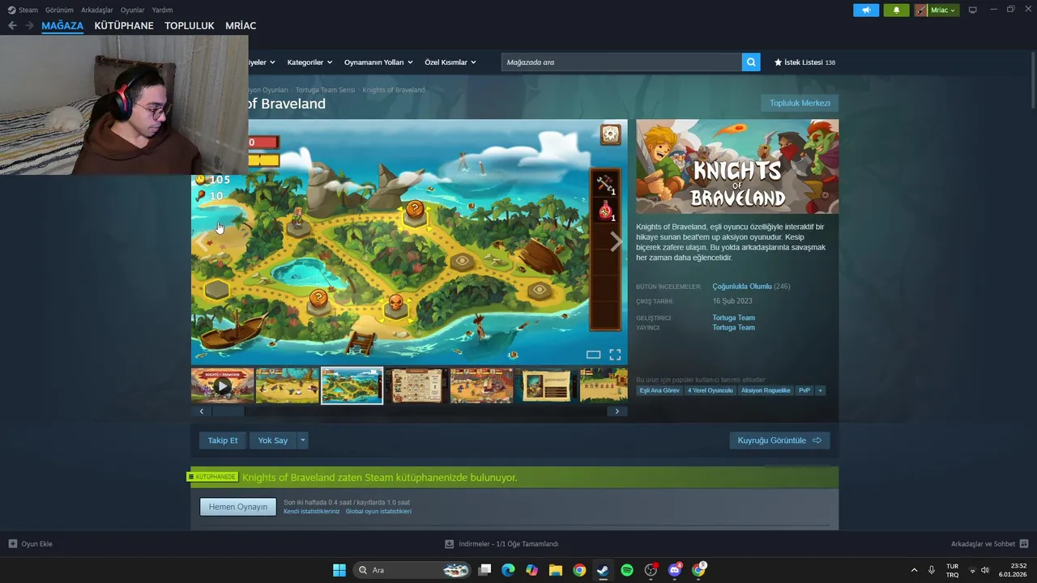Click the Eşli Ana Görev tag
This screenshot has height=583, width=1037.
(x=659, y=390)
